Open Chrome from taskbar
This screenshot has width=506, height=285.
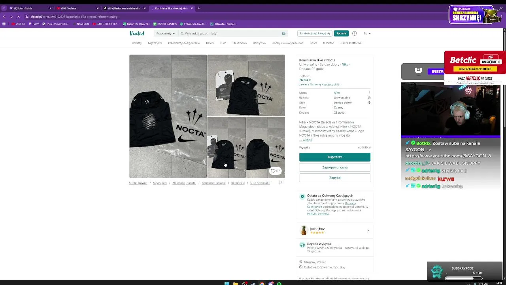(262, 283)
